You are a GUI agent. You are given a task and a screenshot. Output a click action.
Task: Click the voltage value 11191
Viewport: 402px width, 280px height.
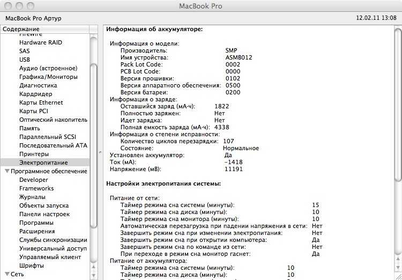[x=233, y=169]
